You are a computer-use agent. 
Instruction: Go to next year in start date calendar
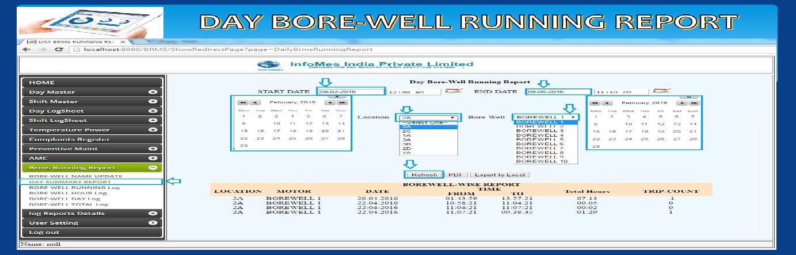click(x=342, y=102)
